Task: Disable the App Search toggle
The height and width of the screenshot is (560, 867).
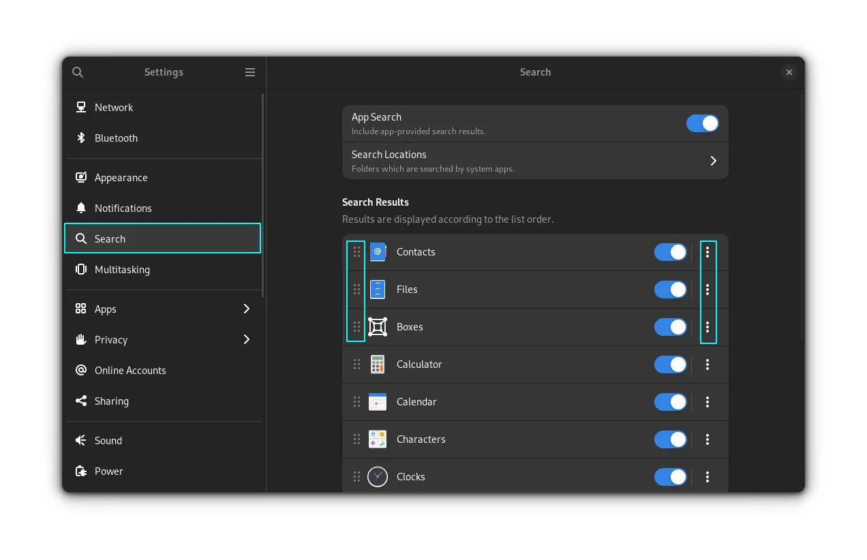Action: (702, 123)
